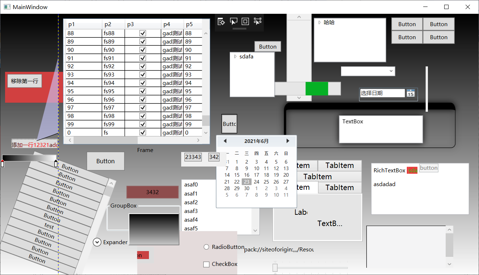Toggle Track Focused Element debug icon
This screenshot has height=275, width=479.
coord(258,21)
